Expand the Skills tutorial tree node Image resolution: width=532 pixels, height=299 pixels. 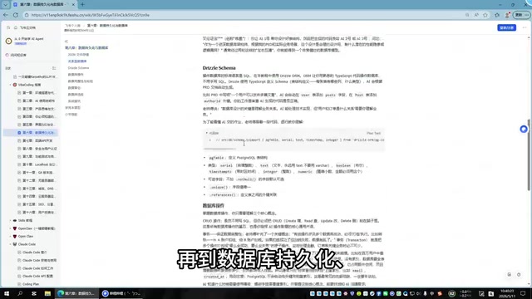pos(11,220)
